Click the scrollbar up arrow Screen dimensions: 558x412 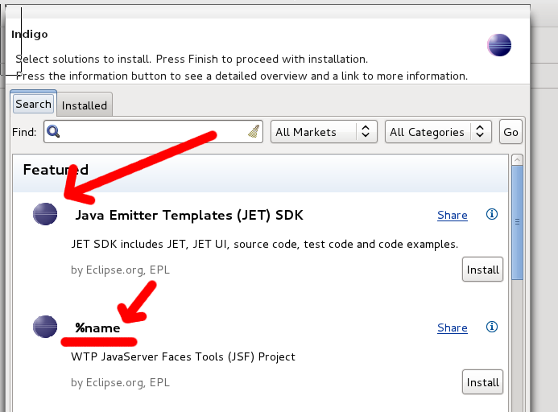(517, 160)
